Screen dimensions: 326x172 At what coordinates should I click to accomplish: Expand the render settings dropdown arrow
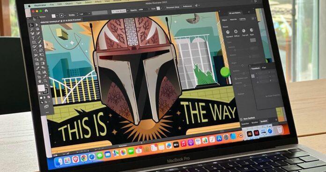pyautogui.click(x=255, y=18)
